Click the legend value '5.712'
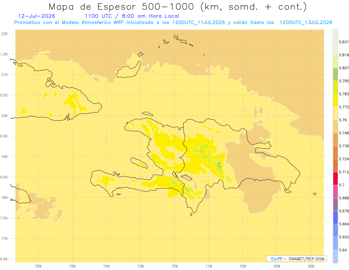 [344, 172]
